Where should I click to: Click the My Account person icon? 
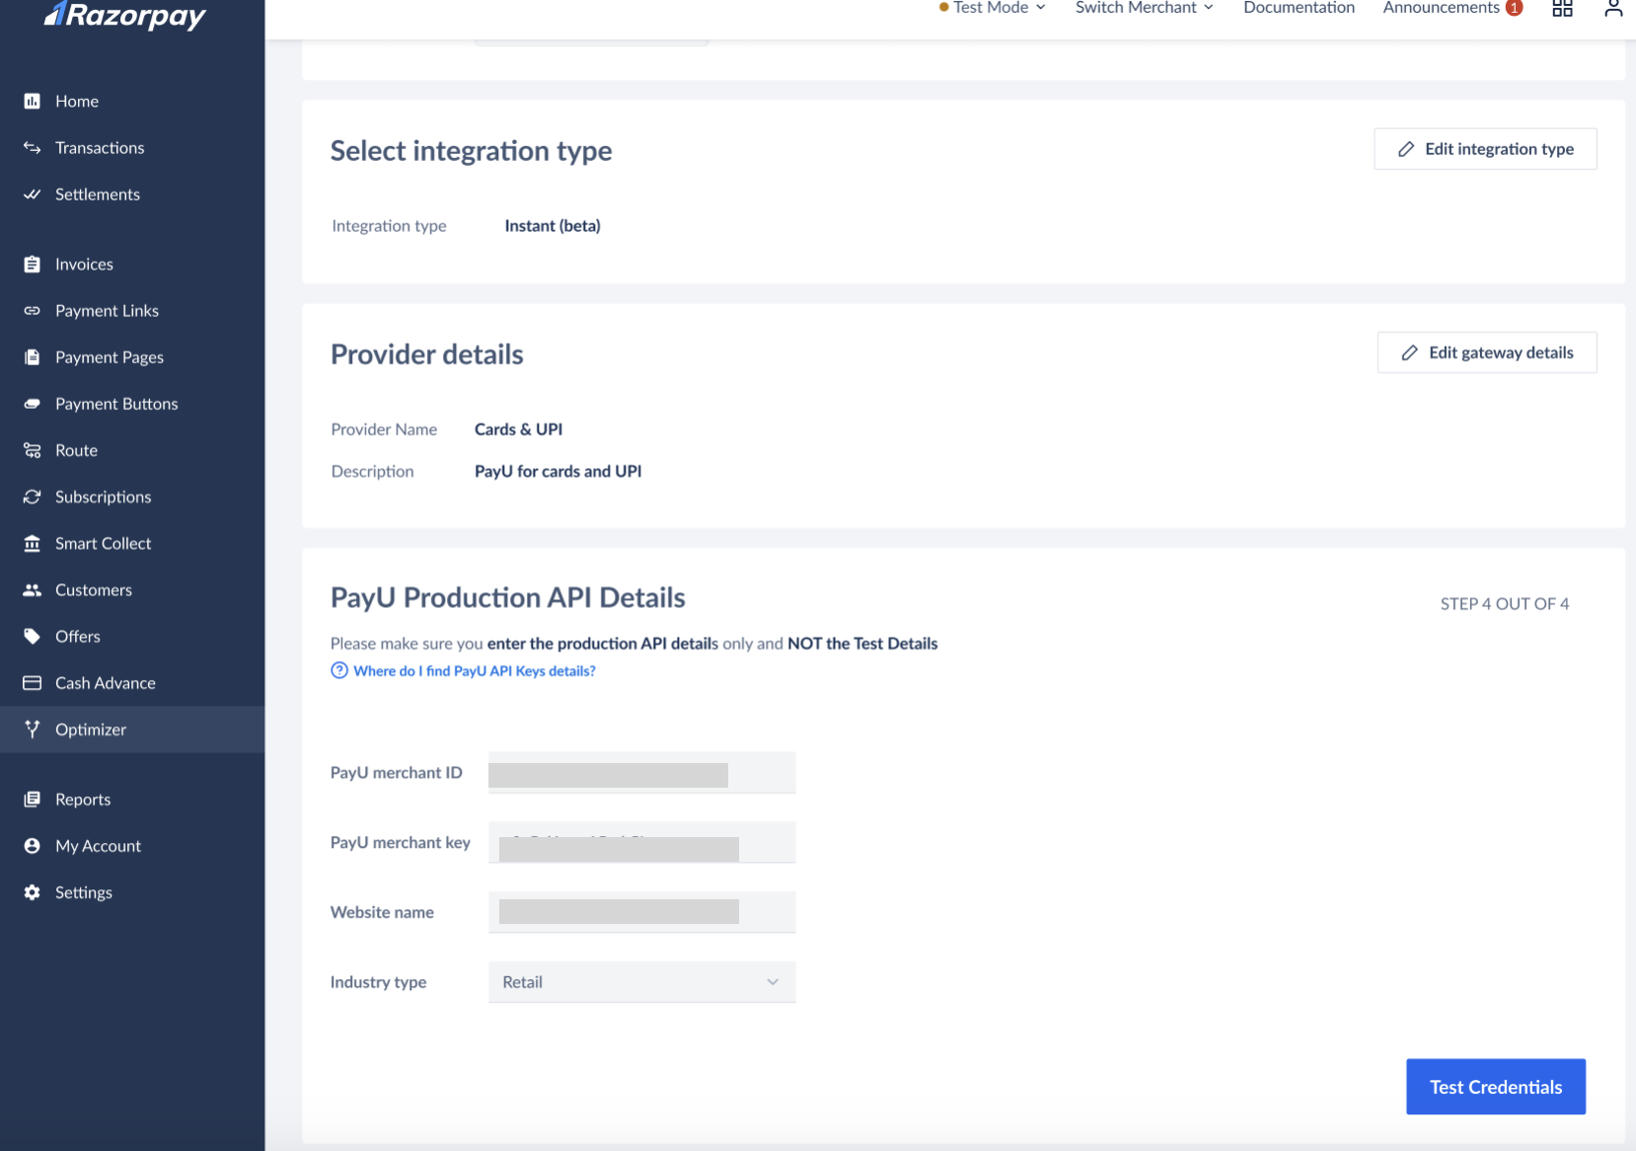(x=33, y=845)
